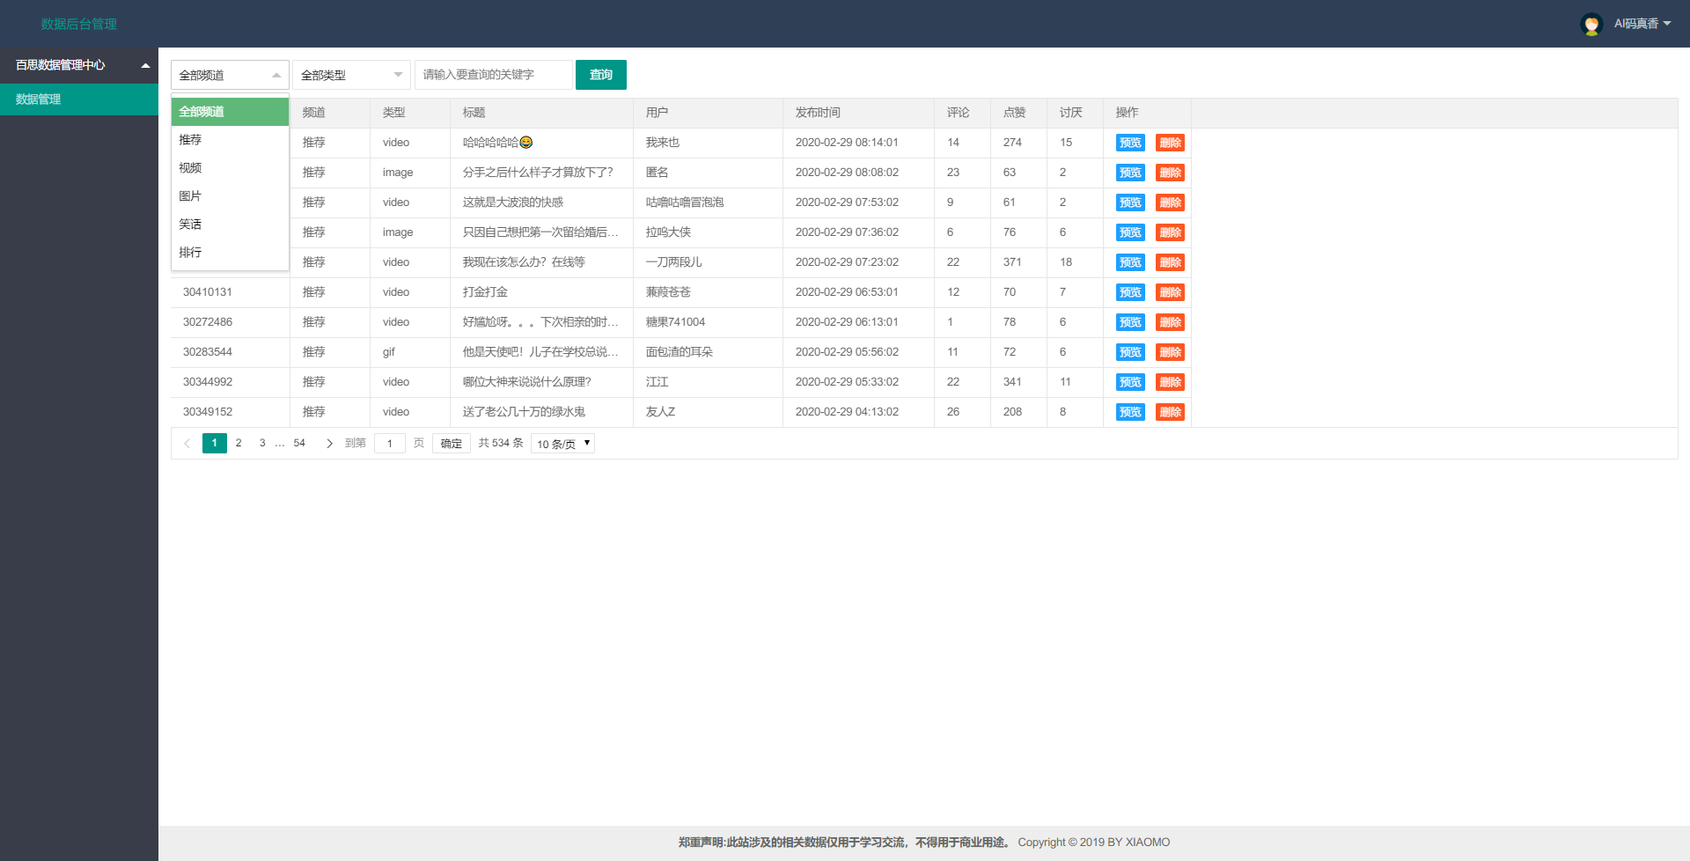Select 全部频道 option in dropdown list

point(230,112)
